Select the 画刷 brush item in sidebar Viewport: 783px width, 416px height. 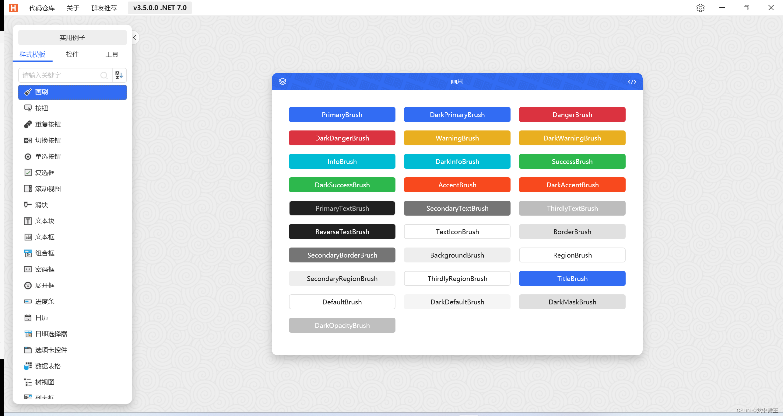point(72,92)
